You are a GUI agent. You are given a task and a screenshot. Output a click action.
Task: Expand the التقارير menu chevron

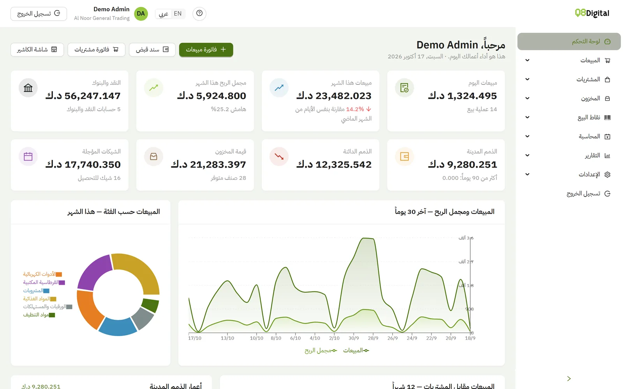(x=527, y=155)
